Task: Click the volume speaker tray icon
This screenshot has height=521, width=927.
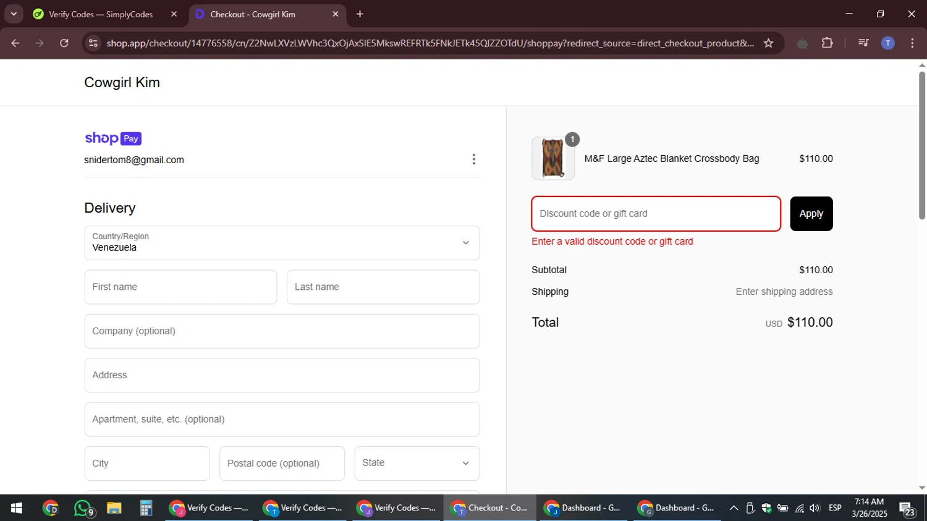Action: tap(815, 508)
